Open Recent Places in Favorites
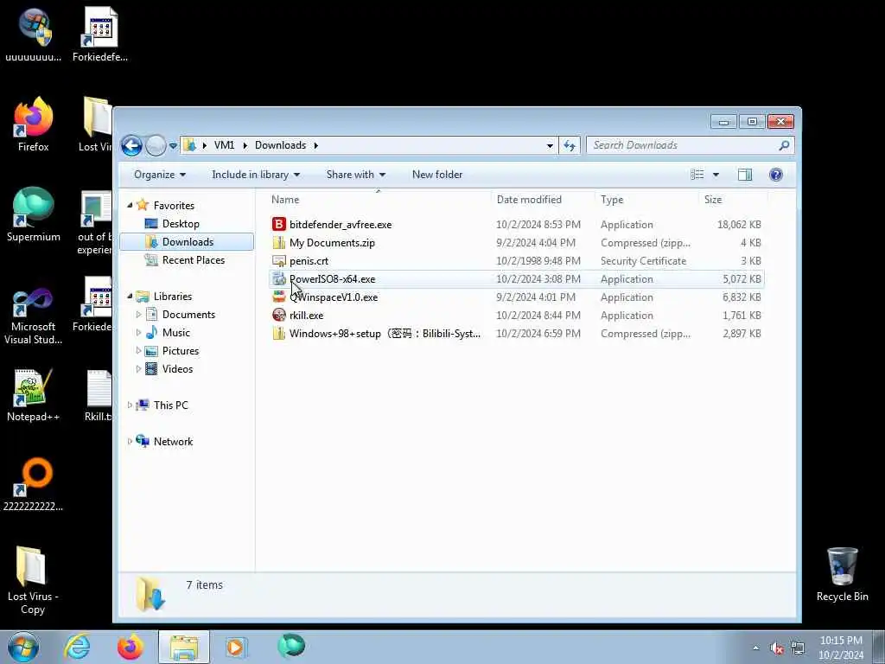This screenshot has height=664, width=885. [193, 259]
